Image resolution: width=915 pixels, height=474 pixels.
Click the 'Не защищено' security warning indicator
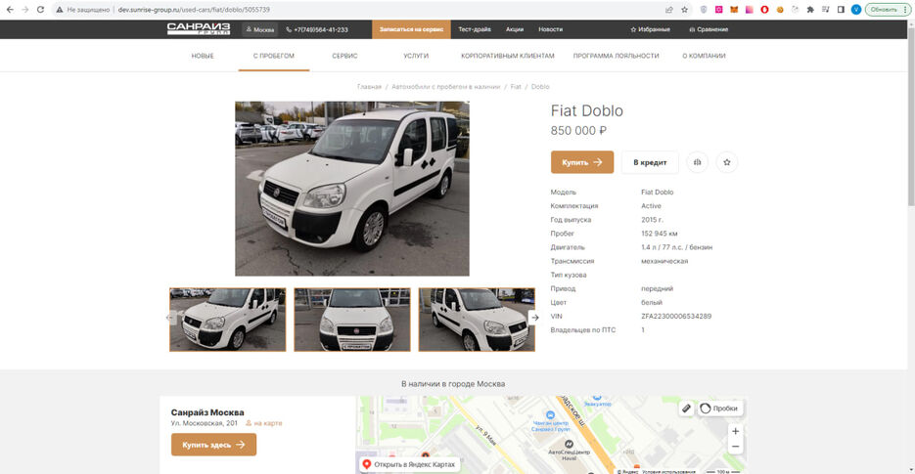pos(83,10)
